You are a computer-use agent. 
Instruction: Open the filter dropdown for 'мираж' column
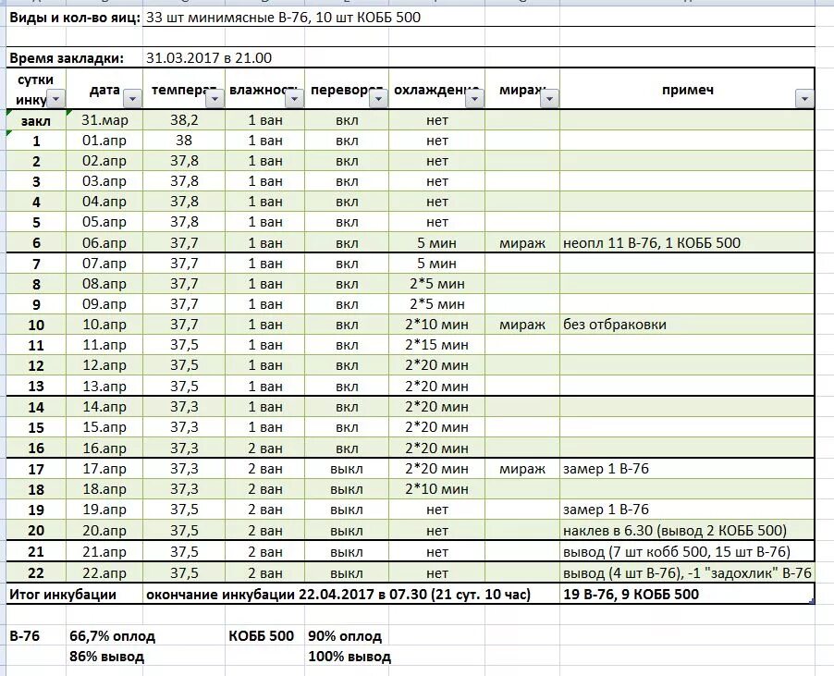(x=549, y=98)
